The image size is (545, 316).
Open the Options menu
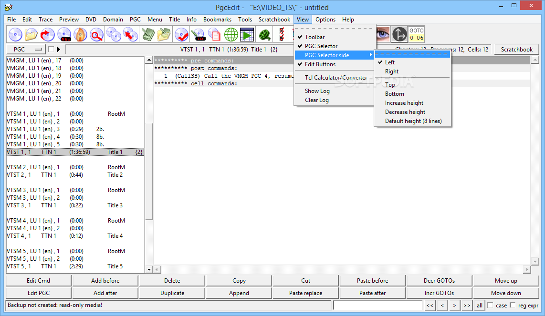pyautogui.click(x=325, y=20)
